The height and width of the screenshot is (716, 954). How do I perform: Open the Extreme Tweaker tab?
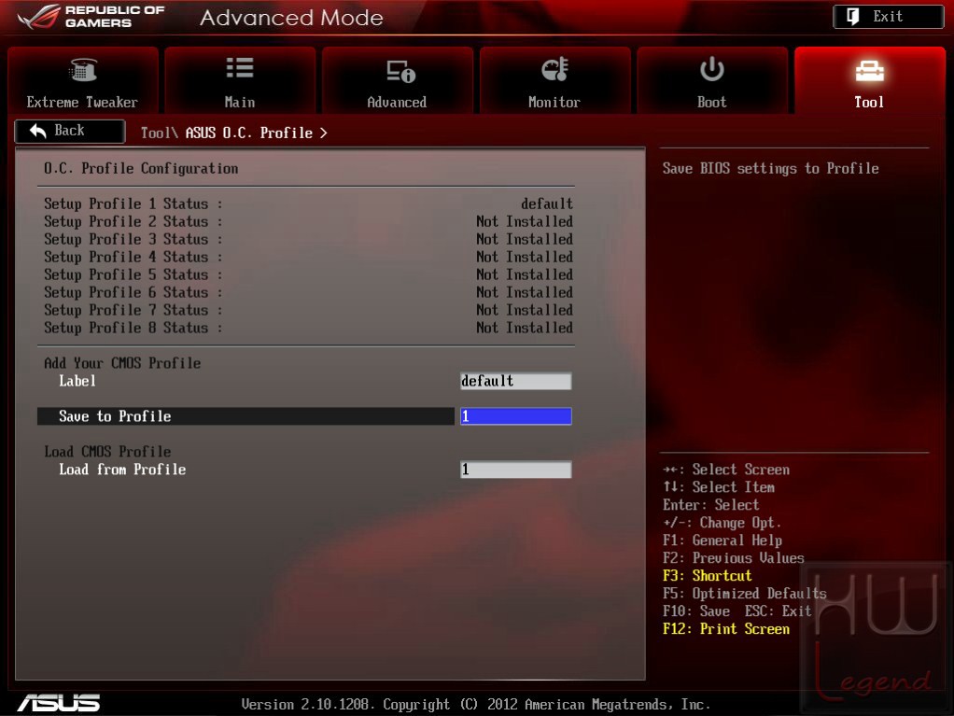coord(83,80)
